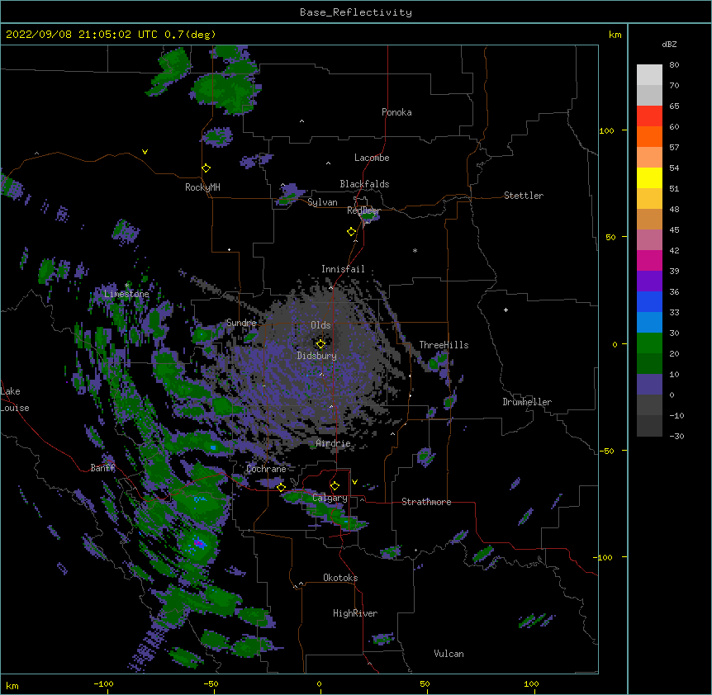The image size is (712, 695).
Task: Click the Cochrane label
Action: [x=266, y=469]
